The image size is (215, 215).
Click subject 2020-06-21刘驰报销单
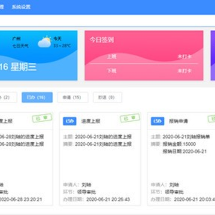[186, 137]
